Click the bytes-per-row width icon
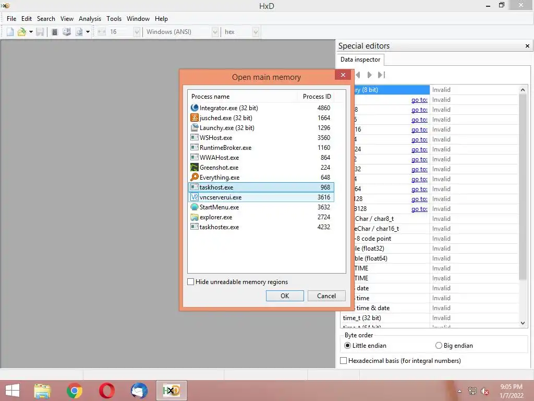534x401 pixels. (x=102, y=32)
